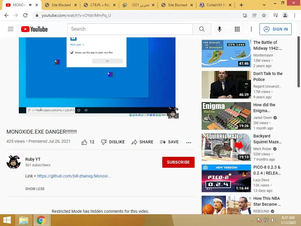Image resolution: width=301 pixels, height=226 pixels.
Task: Click the search magnifier button
Action: click(202, 29)
